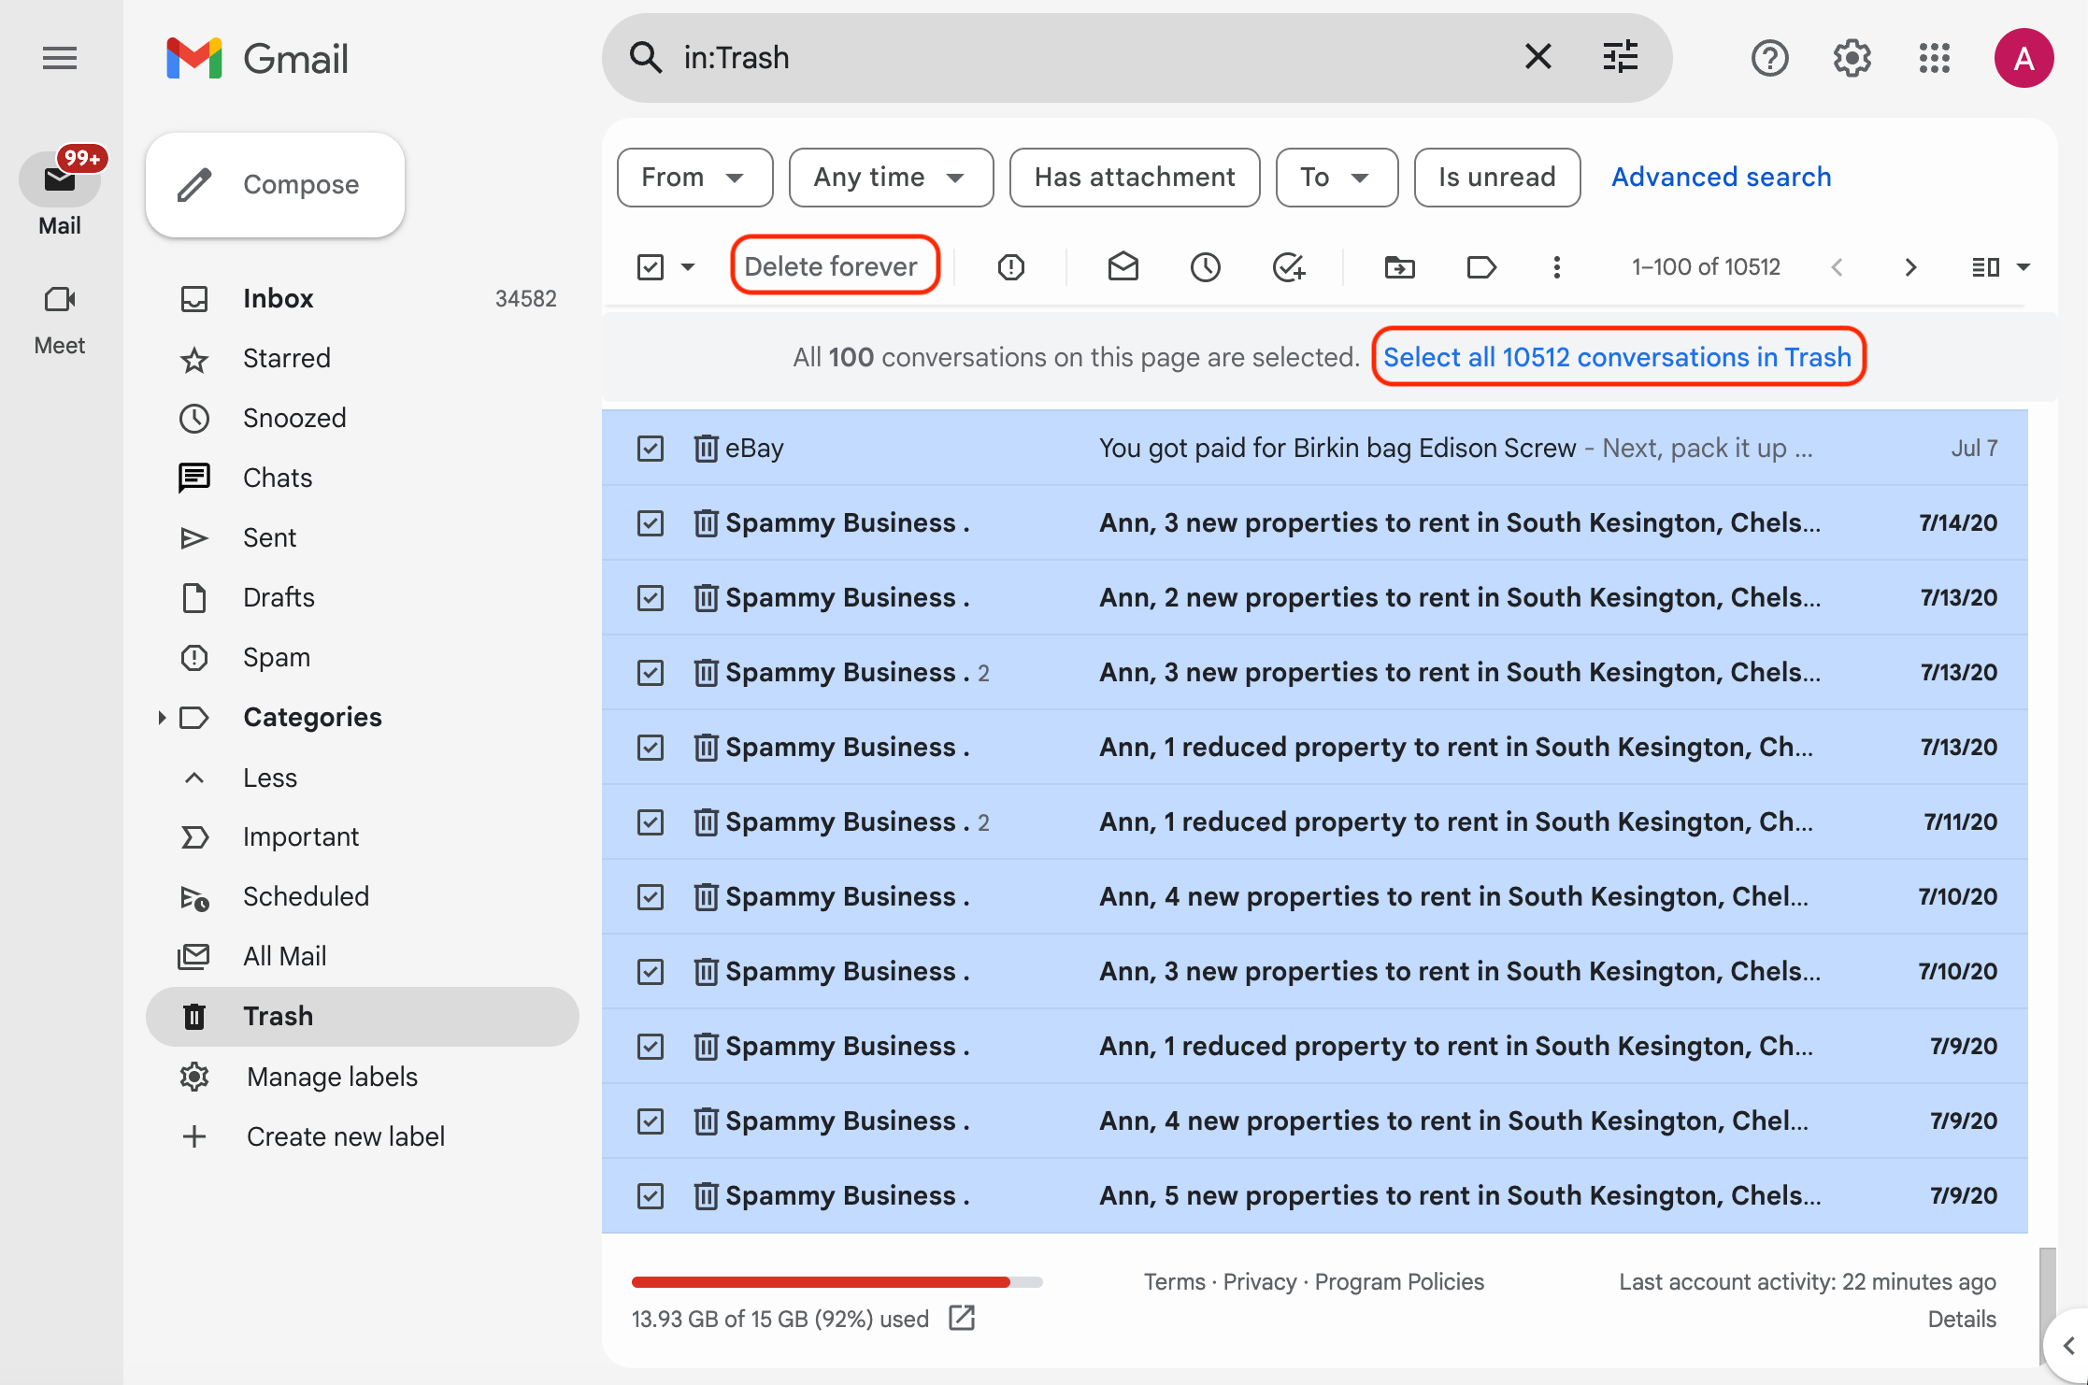Open the Any time filter dropdown
The height and width of the screenshot is (1385, 2088).
tap(889, 177)
